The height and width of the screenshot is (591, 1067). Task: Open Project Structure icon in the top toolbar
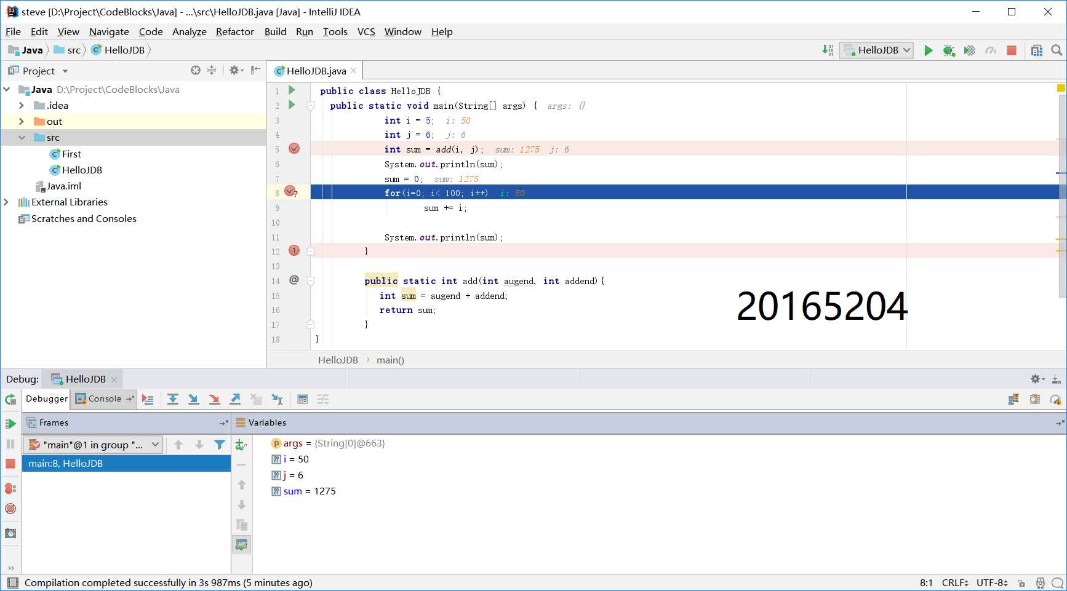coord(1037,50)
